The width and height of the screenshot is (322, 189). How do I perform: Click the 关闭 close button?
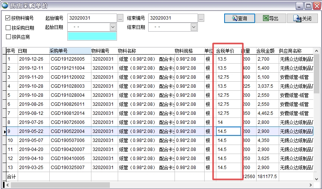302,18
